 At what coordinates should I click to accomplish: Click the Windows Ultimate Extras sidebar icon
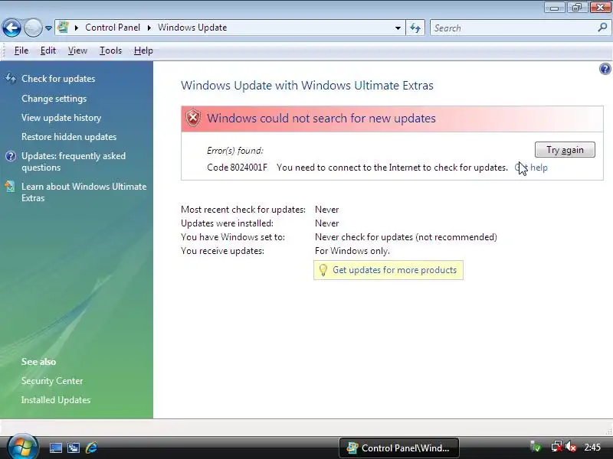coord(10,187)
